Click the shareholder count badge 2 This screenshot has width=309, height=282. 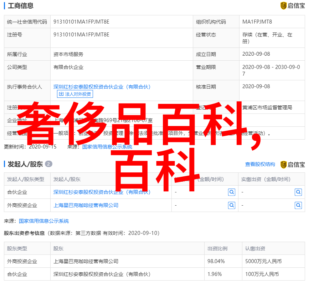pyautogui.click(x=49, y=164)
